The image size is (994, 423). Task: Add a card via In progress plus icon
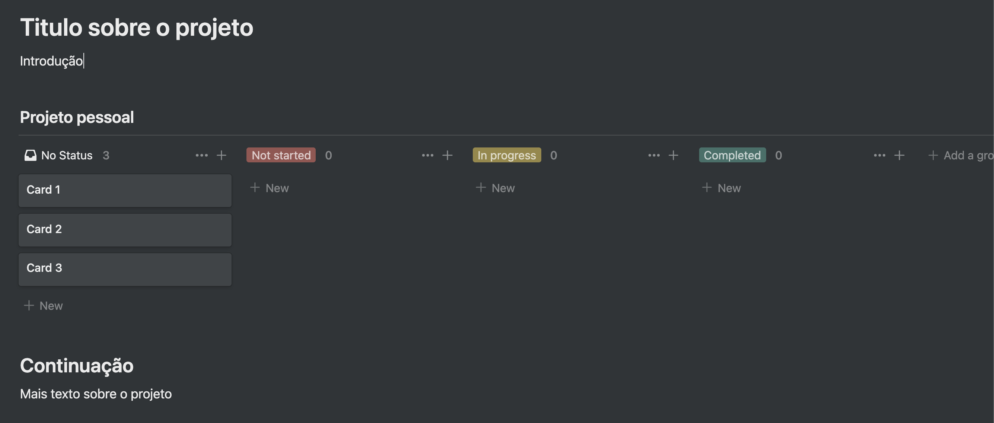[673, 155]
